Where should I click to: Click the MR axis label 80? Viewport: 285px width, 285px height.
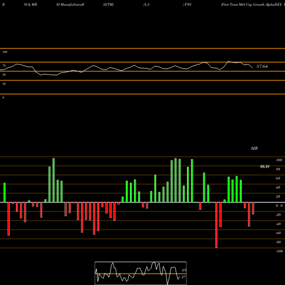tap(278, 169)
